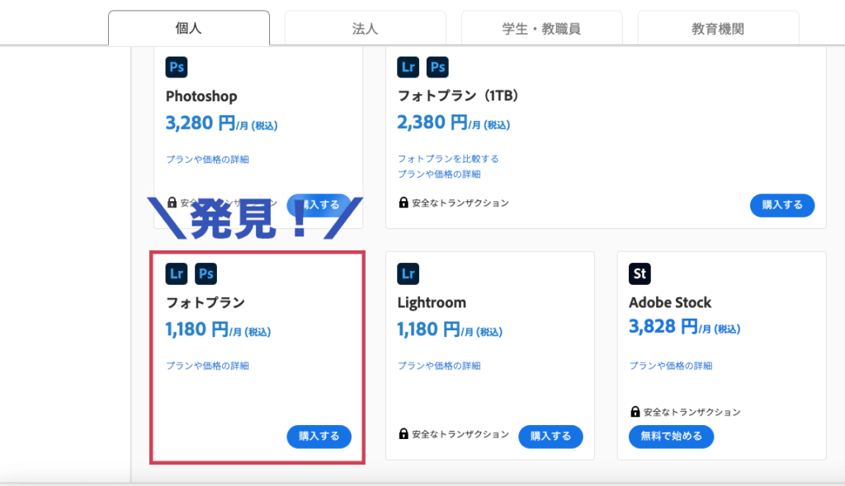The image size is (845, 486).
Task: Click the St icon in Adobe Stock card
Action: coord(640,273)
